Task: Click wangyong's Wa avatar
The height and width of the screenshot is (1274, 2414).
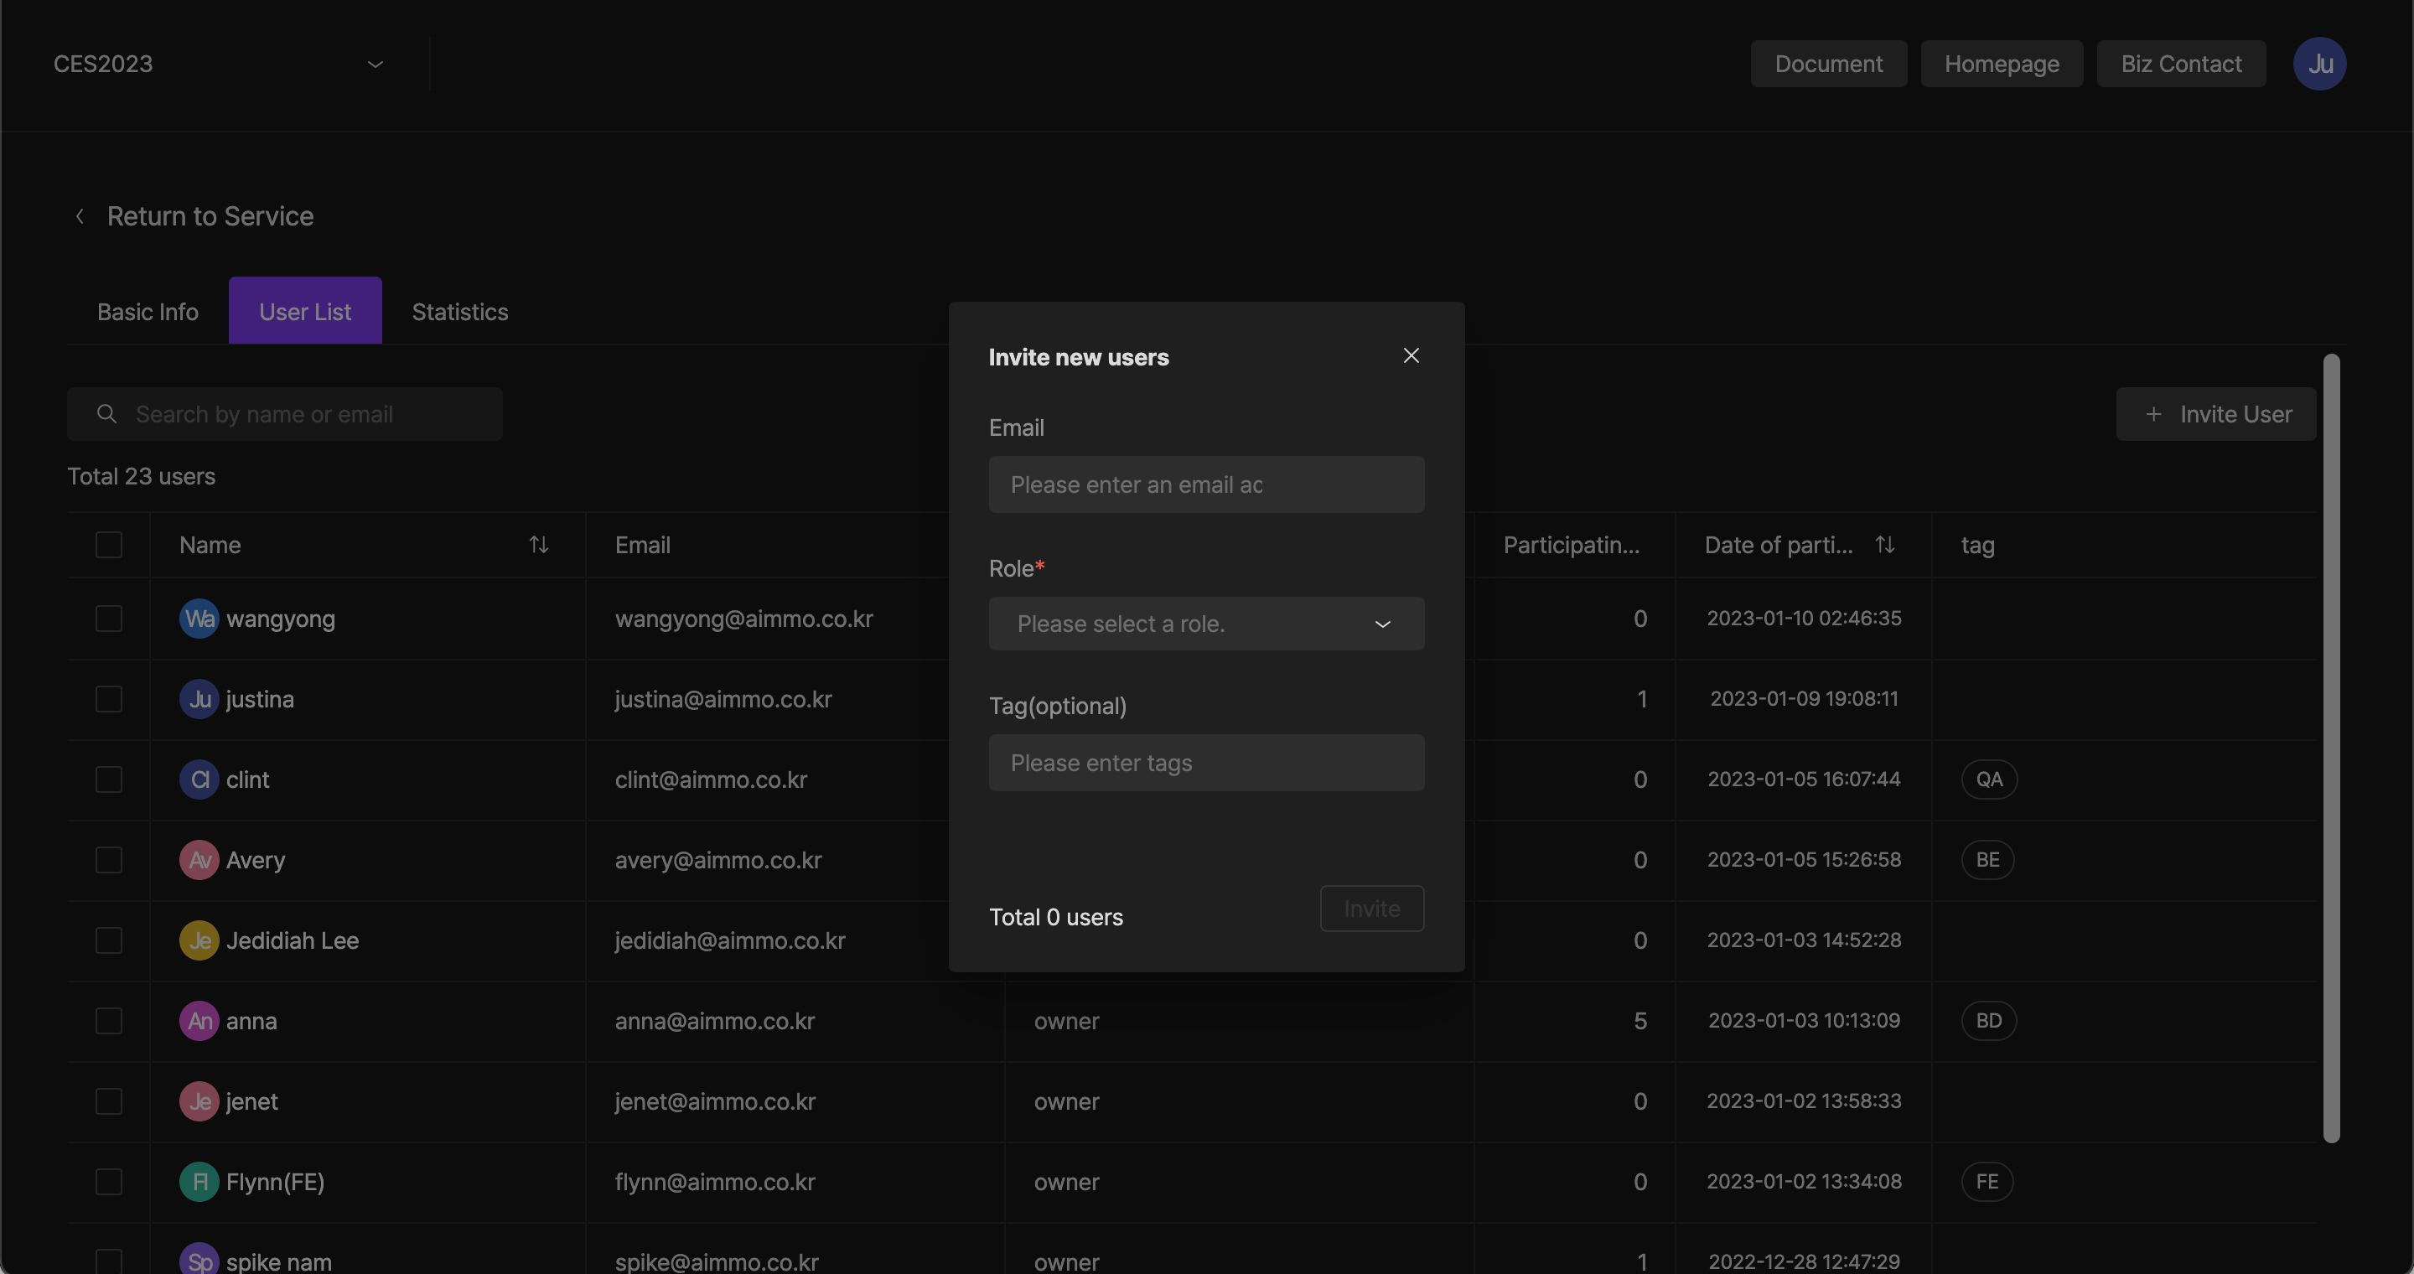Action: 199,619
